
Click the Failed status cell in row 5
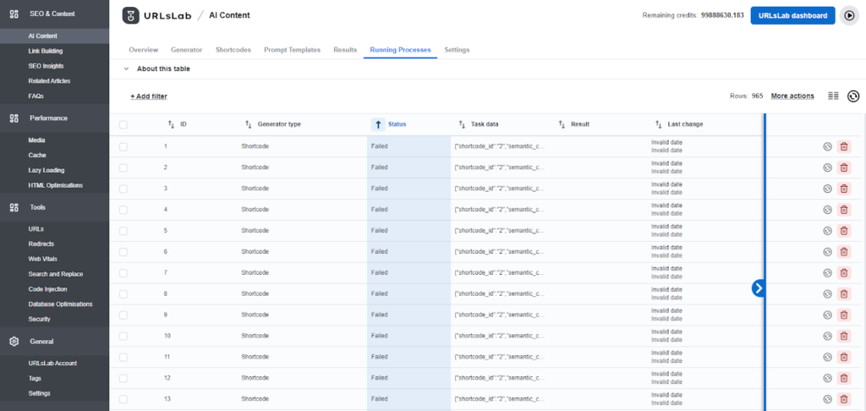point(408,230)
